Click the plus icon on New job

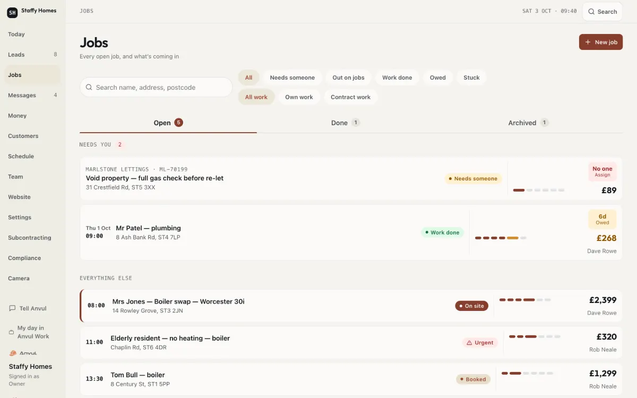coord(588,42)
